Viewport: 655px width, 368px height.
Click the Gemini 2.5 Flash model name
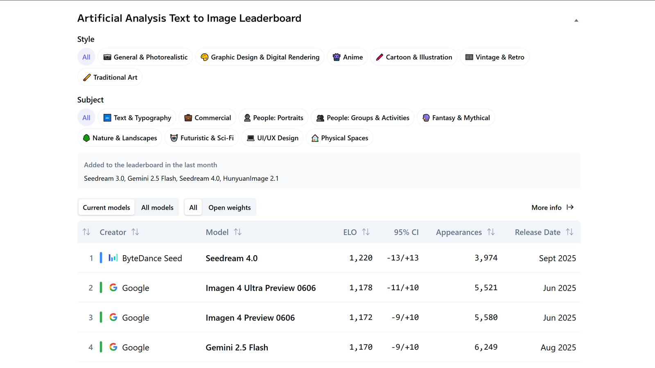[x=237, y=348]
